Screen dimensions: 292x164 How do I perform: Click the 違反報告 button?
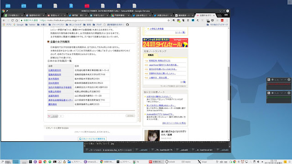pos(130,116)
